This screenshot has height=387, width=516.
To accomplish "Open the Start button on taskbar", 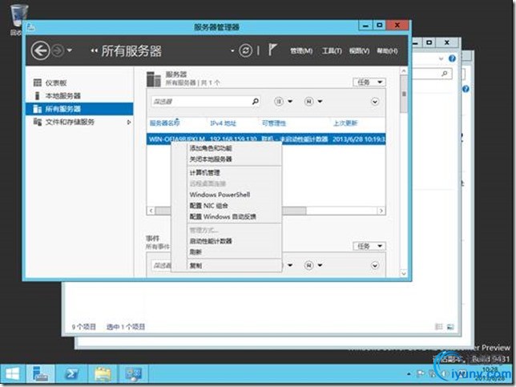I will [13, 374].
